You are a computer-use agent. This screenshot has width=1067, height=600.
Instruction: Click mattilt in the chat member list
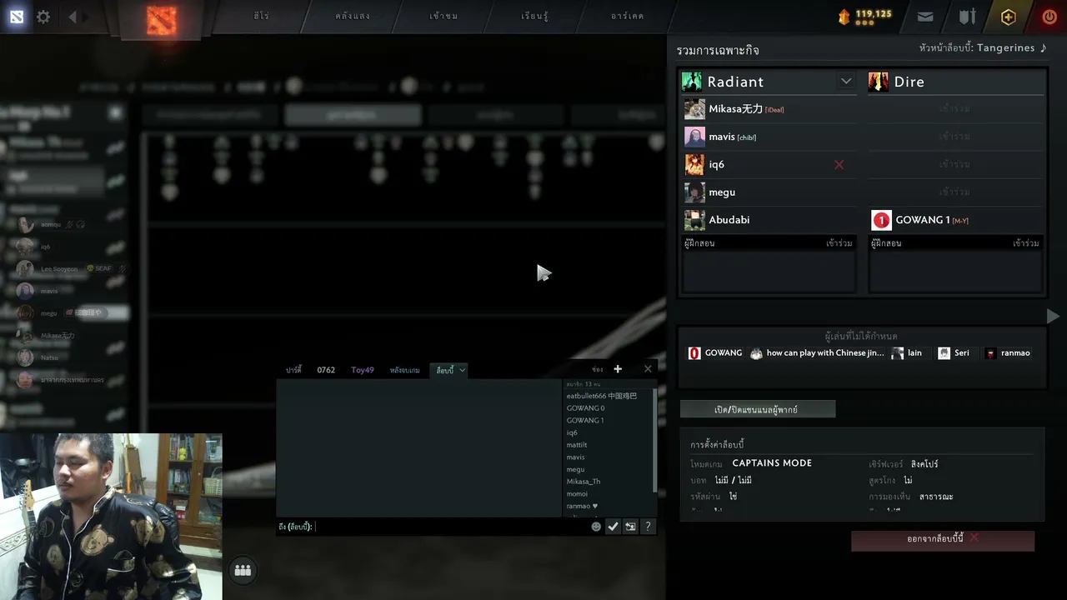point(577,445)
